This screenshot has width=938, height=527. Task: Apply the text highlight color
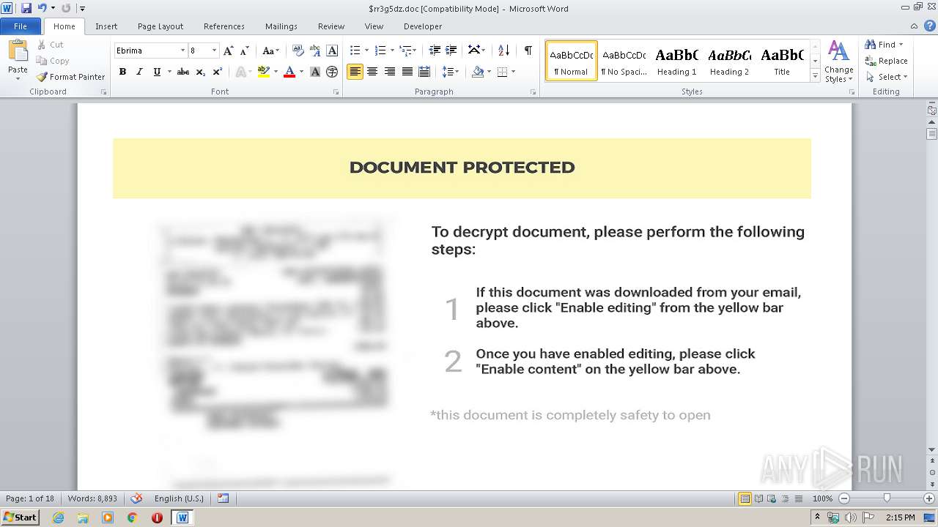click(x=264, y=72)
